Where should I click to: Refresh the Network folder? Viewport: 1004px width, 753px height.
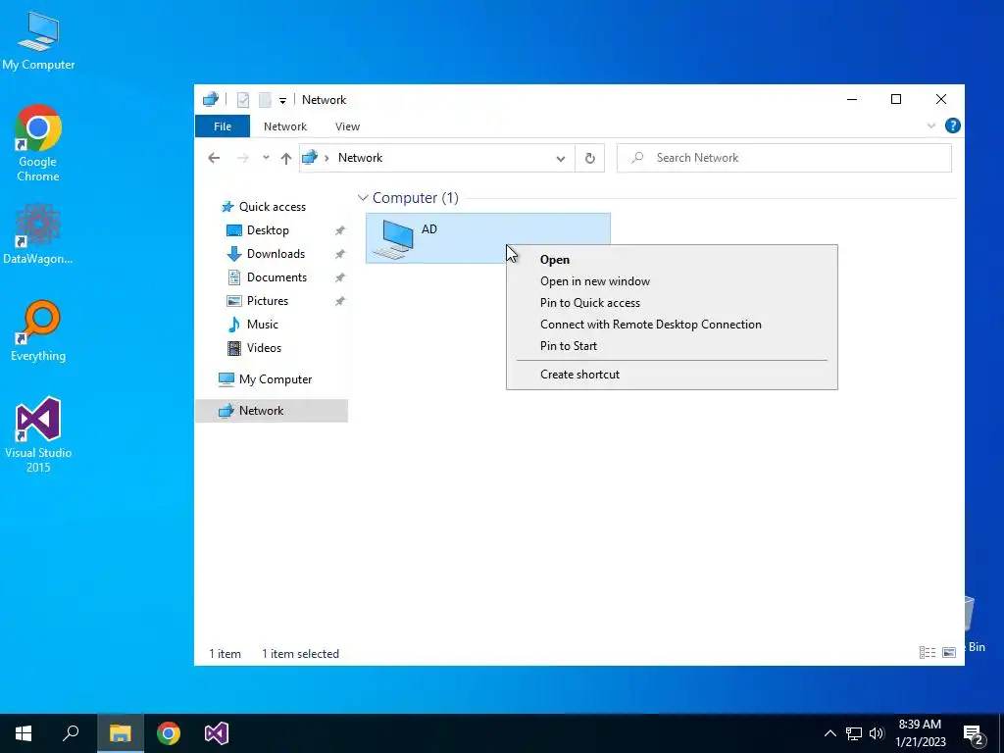click(589, 158)
